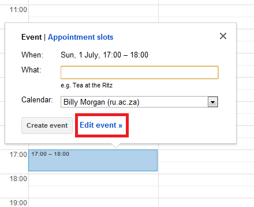This screenshot has width=254, height=207.
Task: Click the 11:00 hour label
Action: click(x=18, y=10)
